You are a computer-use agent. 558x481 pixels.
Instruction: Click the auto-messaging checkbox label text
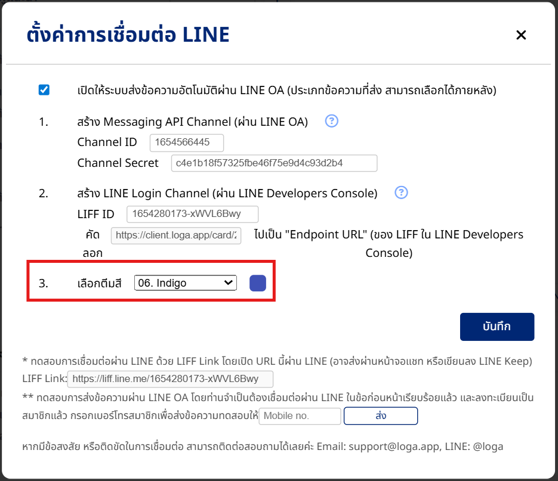point(287,90)
